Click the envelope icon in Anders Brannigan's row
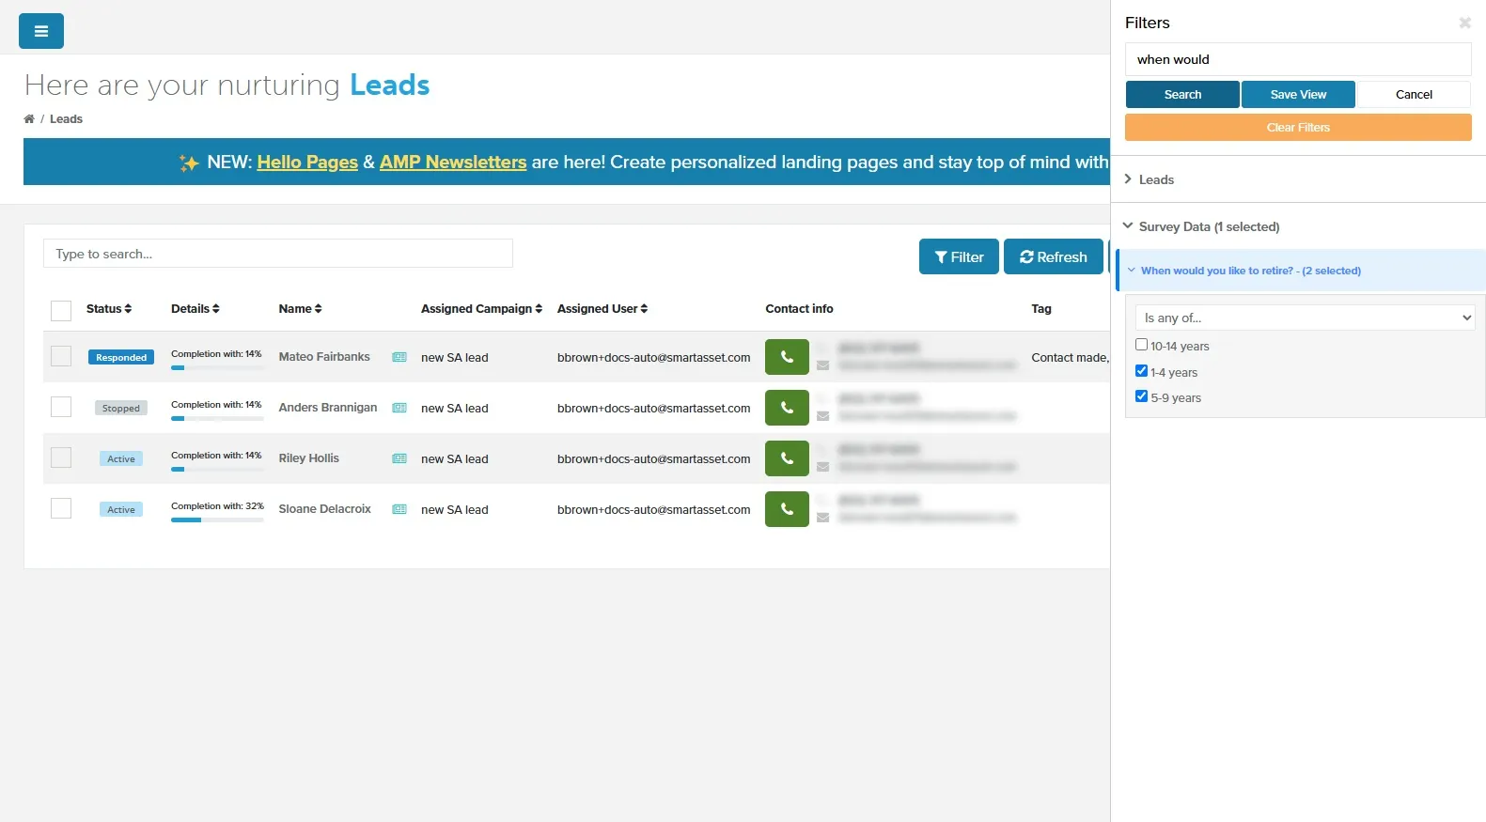1486x822 pixels. point(823,416)
